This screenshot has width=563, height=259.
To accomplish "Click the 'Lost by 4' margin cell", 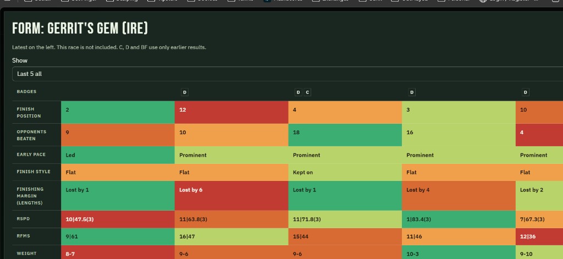I will [x=459, y=195].
